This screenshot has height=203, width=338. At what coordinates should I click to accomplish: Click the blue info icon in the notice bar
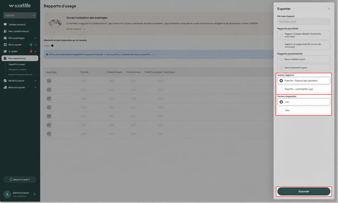click(x=47, y=54)
